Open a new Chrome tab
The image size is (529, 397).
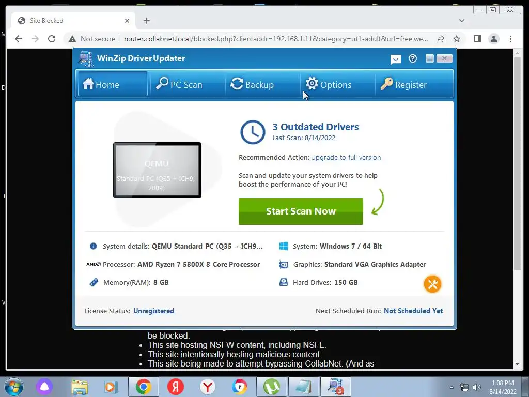pos(146,21)
